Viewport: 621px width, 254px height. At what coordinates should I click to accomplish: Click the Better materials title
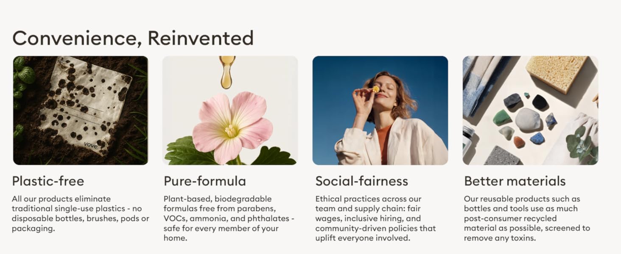click(x=515, y=181)
